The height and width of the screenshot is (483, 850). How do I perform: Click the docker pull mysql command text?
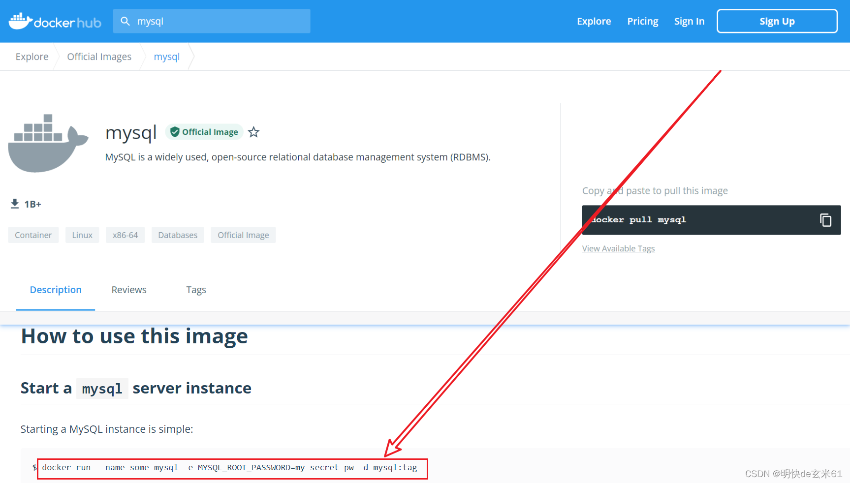tap(639, 220)
